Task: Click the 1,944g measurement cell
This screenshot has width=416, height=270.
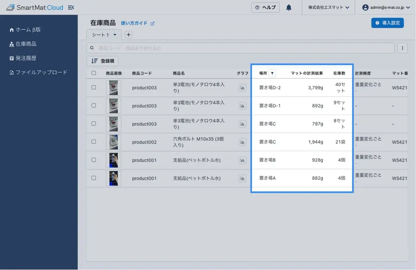Action: coord(316,142)
